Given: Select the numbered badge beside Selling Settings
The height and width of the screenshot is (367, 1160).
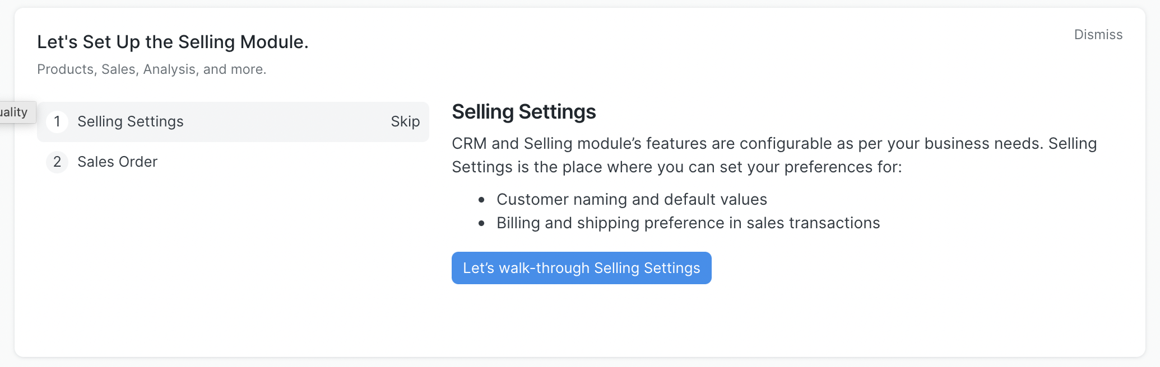Looking at the screenshot, I should pyautogui.click(x=57, y=121).
